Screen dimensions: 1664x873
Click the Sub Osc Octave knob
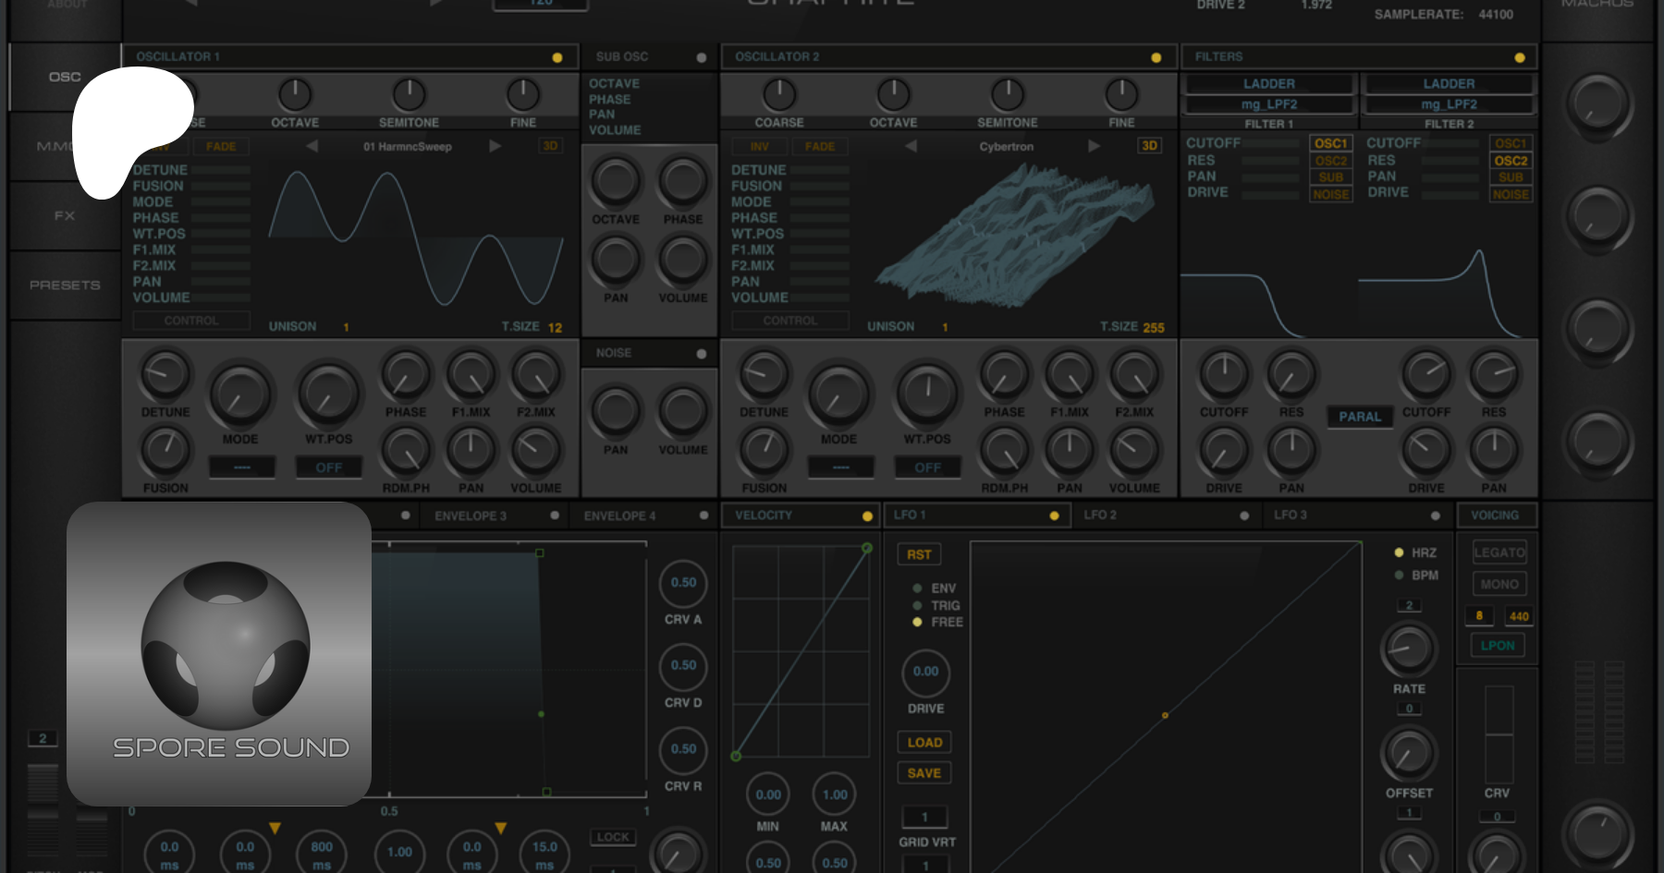616,182
